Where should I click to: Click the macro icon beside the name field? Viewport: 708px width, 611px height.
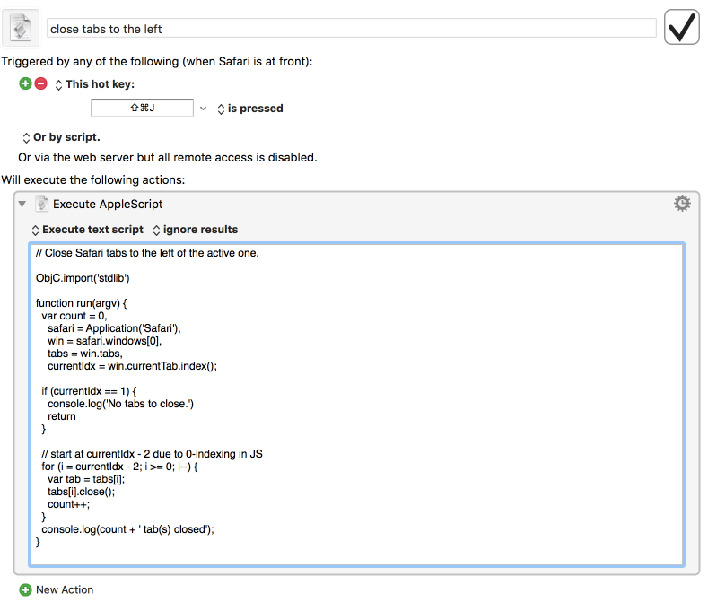click(21, 27)
